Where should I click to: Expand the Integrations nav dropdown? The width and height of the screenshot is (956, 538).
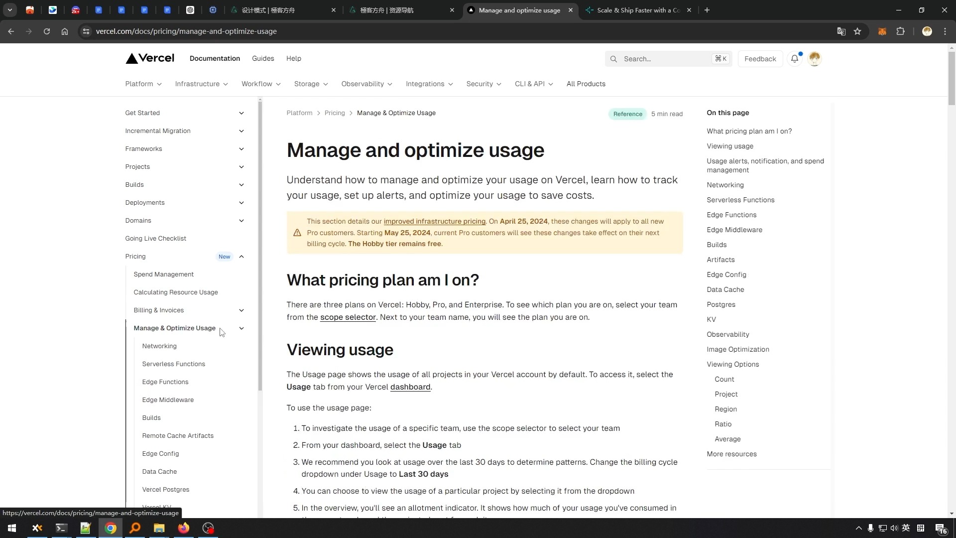tap(429, 84)
